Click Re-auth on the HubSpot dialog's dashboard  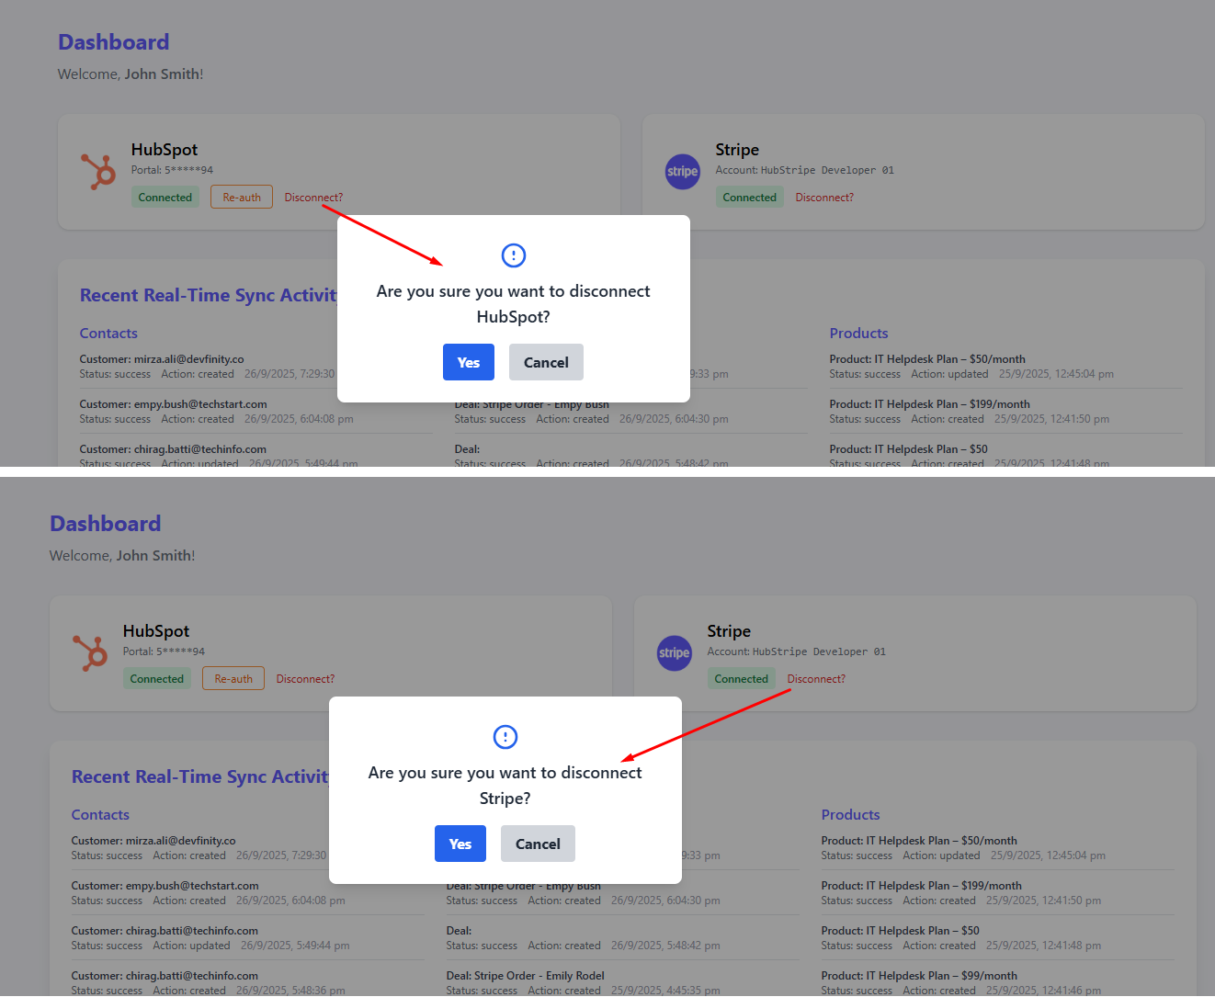point(242,197)
